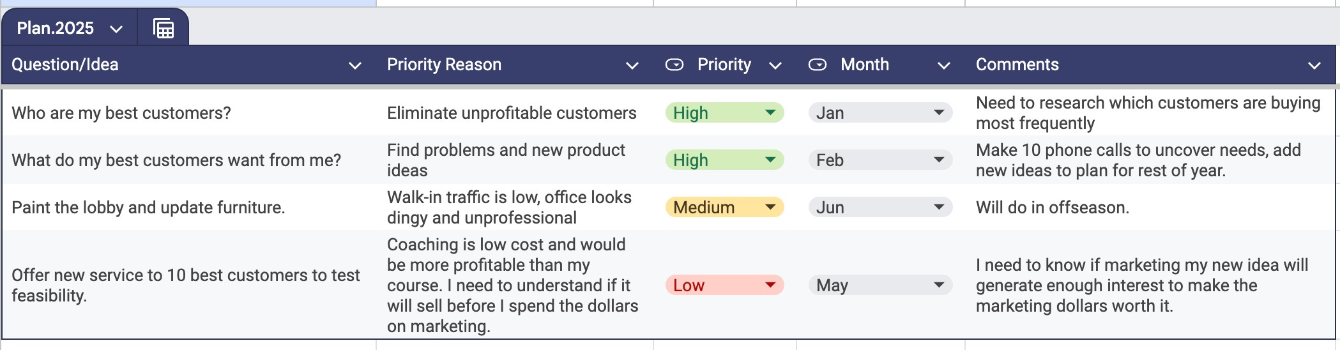Select the "Who are my best customers?" cell
This screenshot has height=350, width=1340.
(121, 113)
